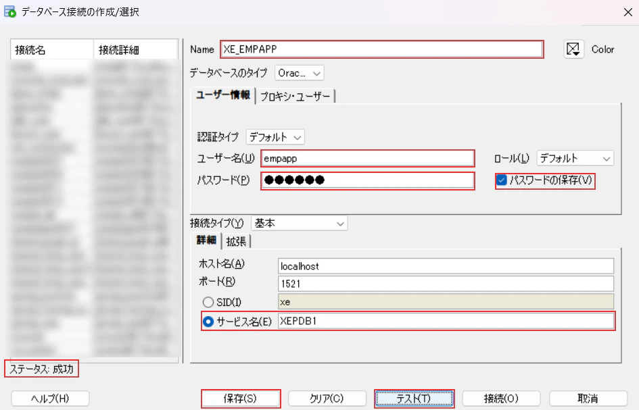
Task: Click the 接続 button
Action: click(x=501, y=399)
